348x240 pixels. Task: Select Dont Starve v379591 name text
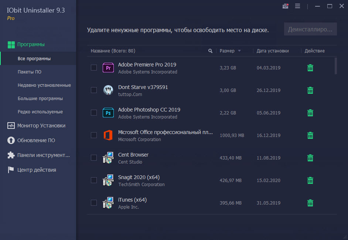click(x=143, y=87)
